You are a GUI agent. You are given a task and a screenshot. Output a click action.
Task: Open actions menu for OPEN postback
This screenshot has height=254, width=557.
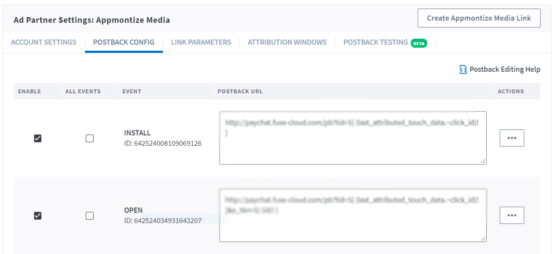512,215
